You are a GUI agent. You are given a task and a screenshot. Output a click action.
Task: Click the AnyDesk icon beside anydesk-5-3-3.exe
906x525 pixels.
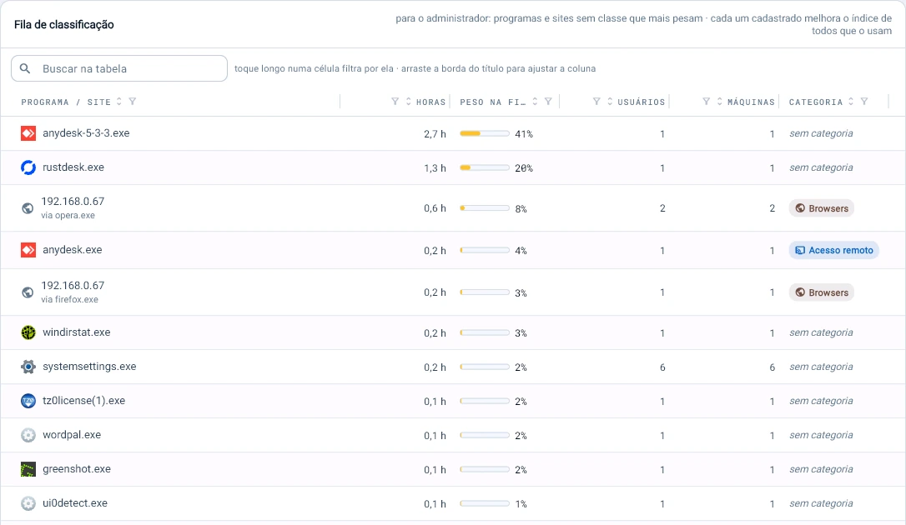point(28,133)
